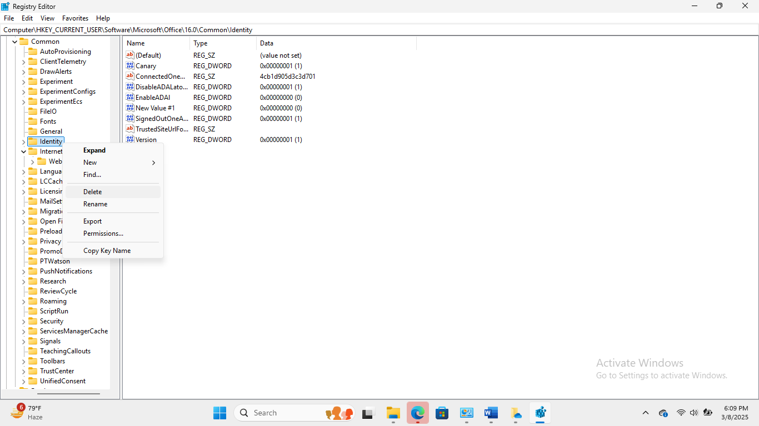Image resolution: width=759 pixels, height=426 pixels.
Task: Open the New submenu
Action: (113, 163)
